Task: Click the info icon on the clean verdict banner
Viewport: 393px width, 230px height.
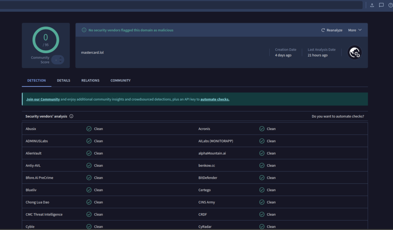Action: [84, 30]
